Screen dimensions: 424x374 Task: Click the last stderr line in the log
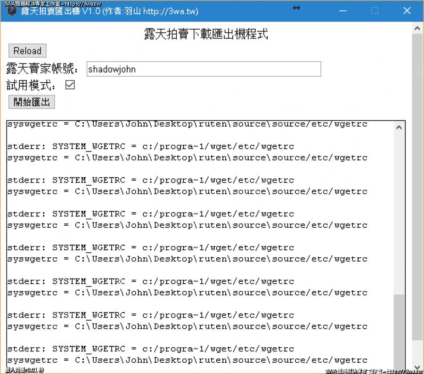pyautogui.click(x=151, y=349)
